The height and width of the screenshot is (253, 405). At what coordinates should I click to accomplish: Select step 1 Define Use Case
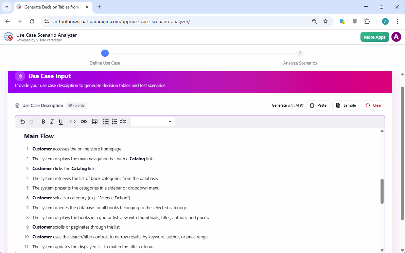click(x=105, y=53)
